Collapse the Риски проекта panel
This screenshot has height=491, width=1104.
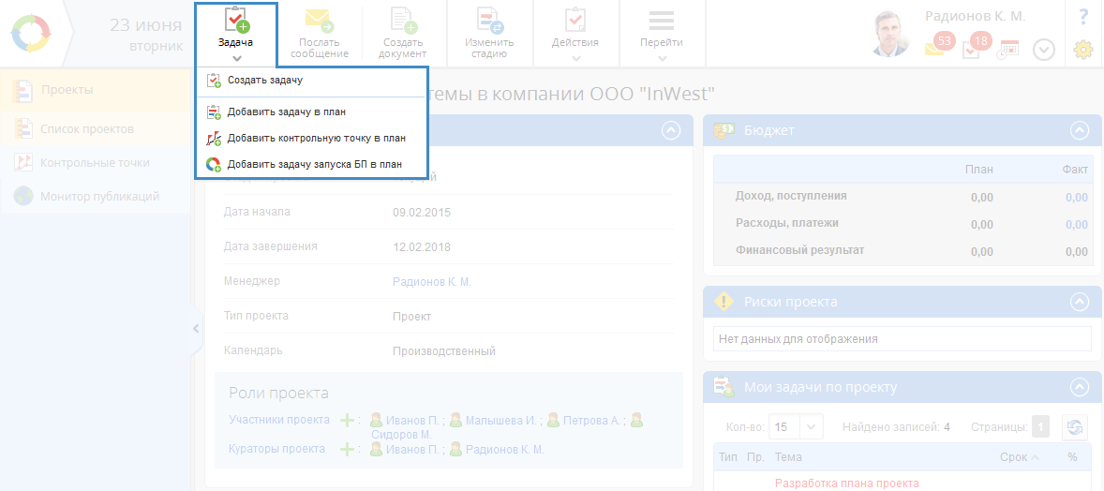coord(1080,302)
